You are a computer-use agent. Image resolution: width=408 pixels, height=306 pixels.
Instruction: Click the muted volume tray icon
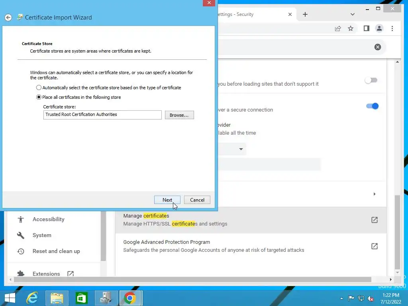371,298
